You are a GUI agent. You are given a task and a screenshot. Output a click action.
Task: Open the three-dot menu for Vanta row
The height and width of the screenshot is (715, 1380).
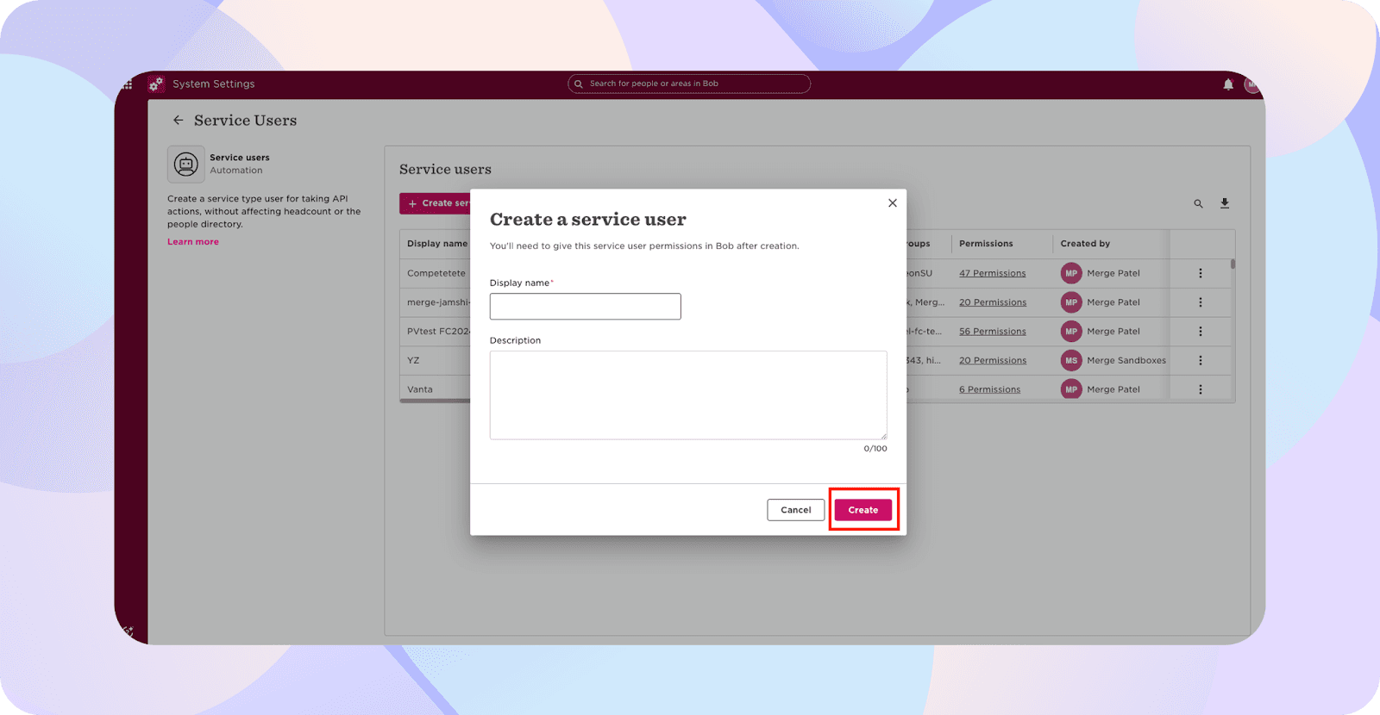point(1200,389)
